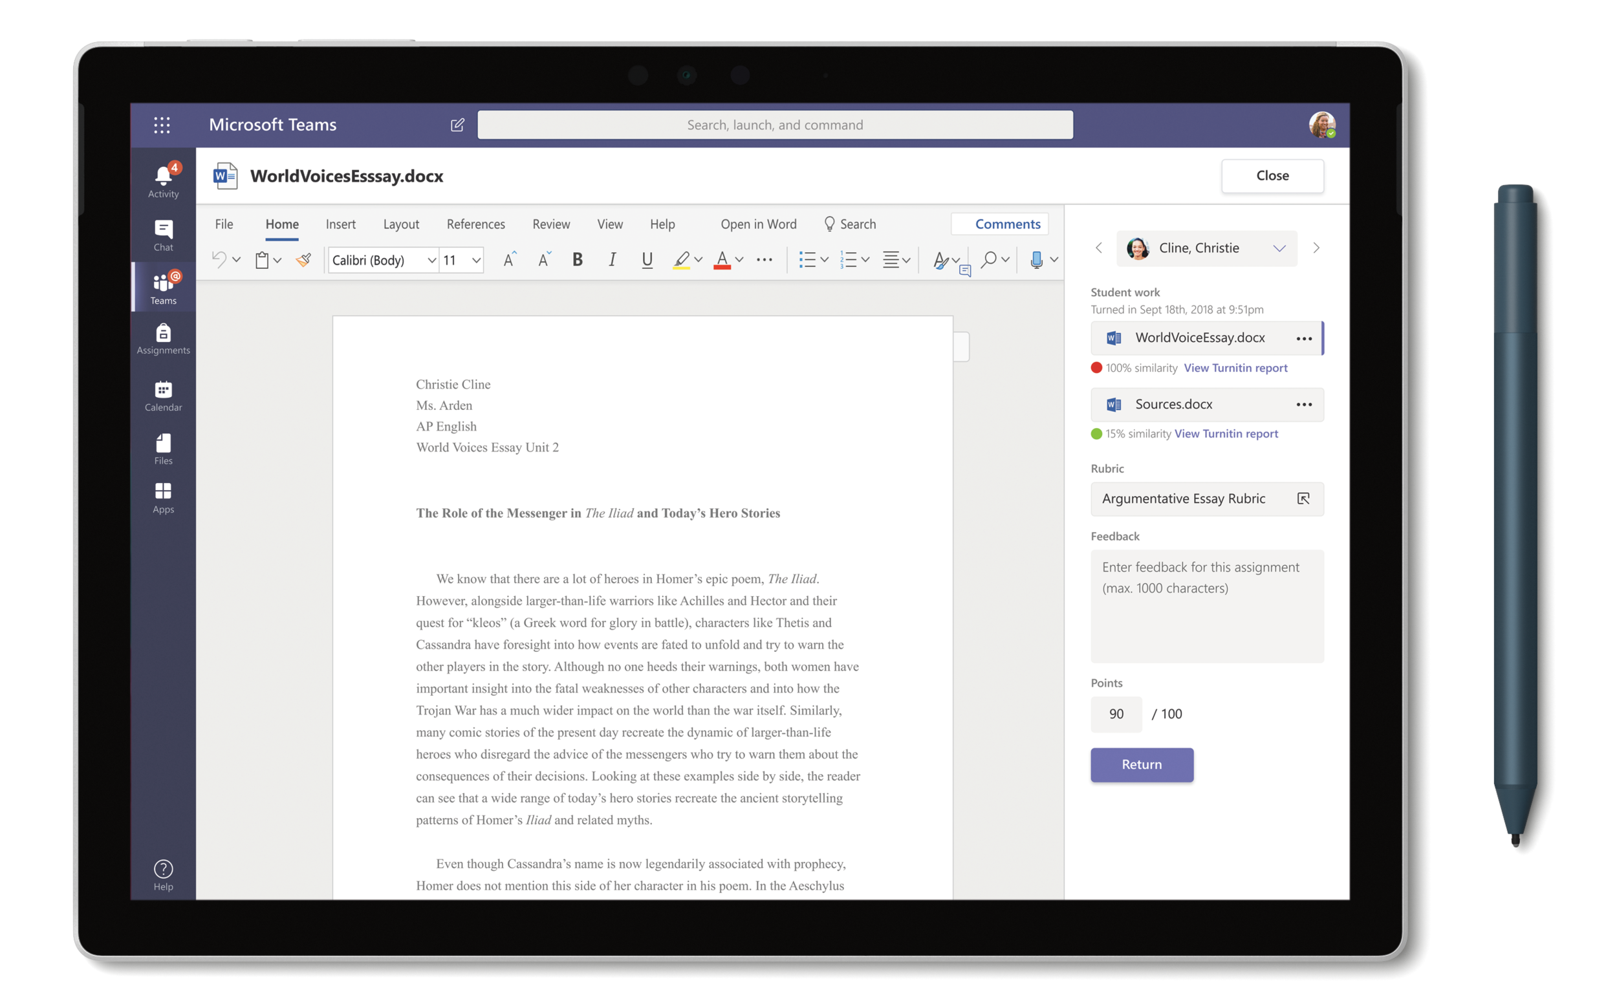Open the Argumentative Essay Rubric popout icon
Viewport: 1617px width, 999px height.
(1303, 498)
